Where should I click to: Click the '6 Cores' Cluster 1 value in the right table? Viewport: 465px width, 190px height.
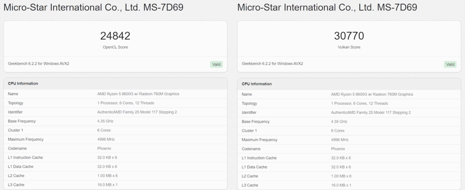338,131
